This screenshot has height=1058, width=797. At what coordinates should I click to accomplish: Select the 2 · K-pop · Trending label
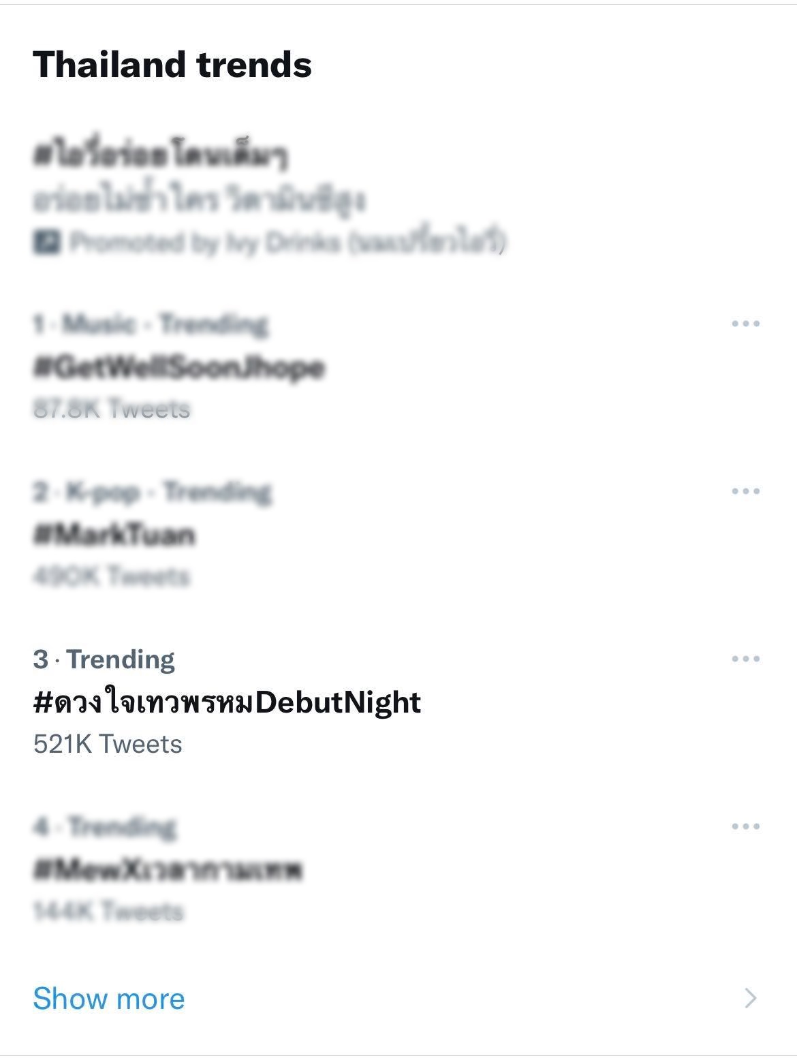tap(152, 492)
